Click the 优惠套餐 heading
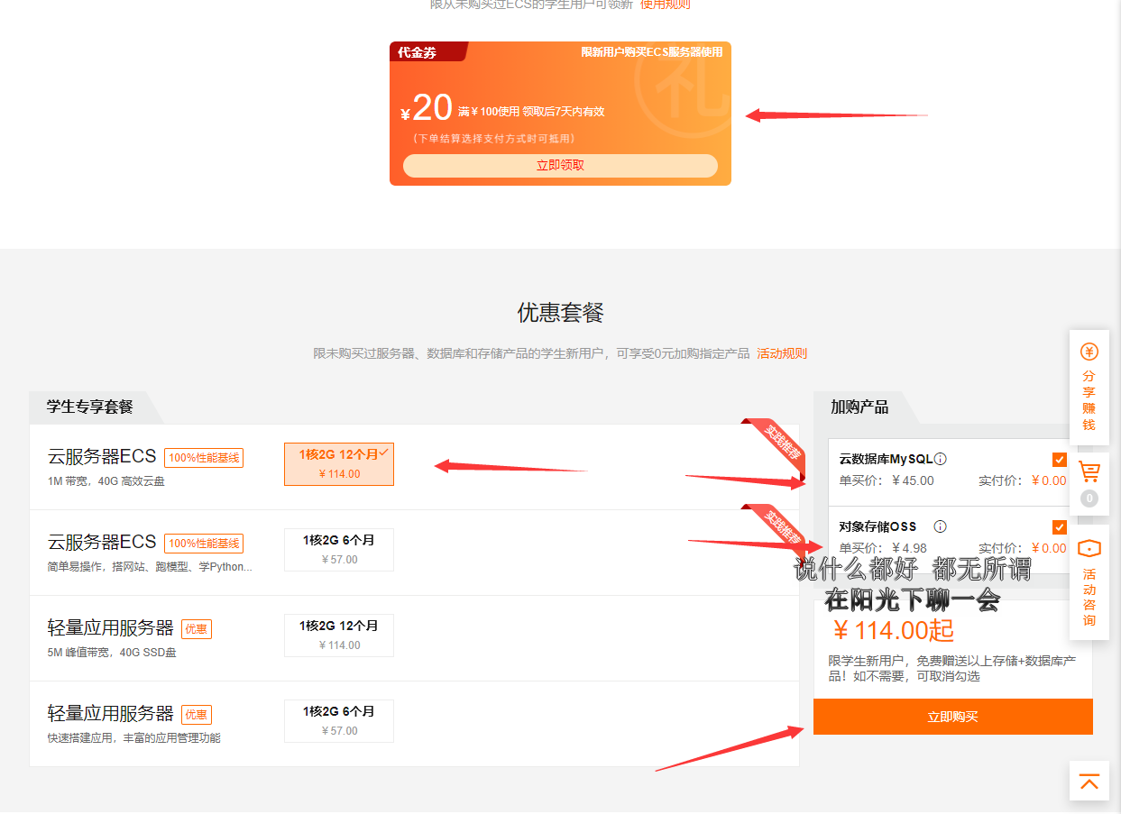 click(560, 313)
